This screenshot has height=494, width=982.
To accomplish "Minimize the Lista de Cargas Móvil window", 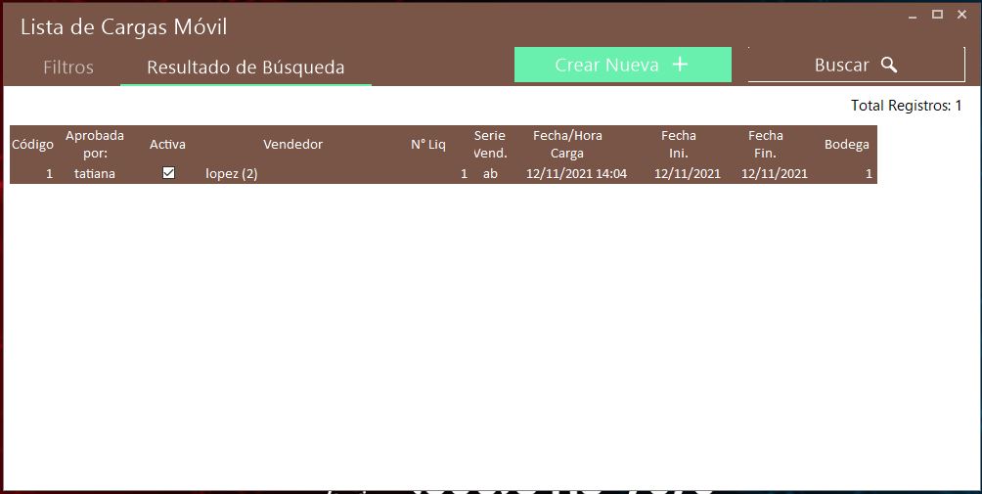I will [912, 15].
